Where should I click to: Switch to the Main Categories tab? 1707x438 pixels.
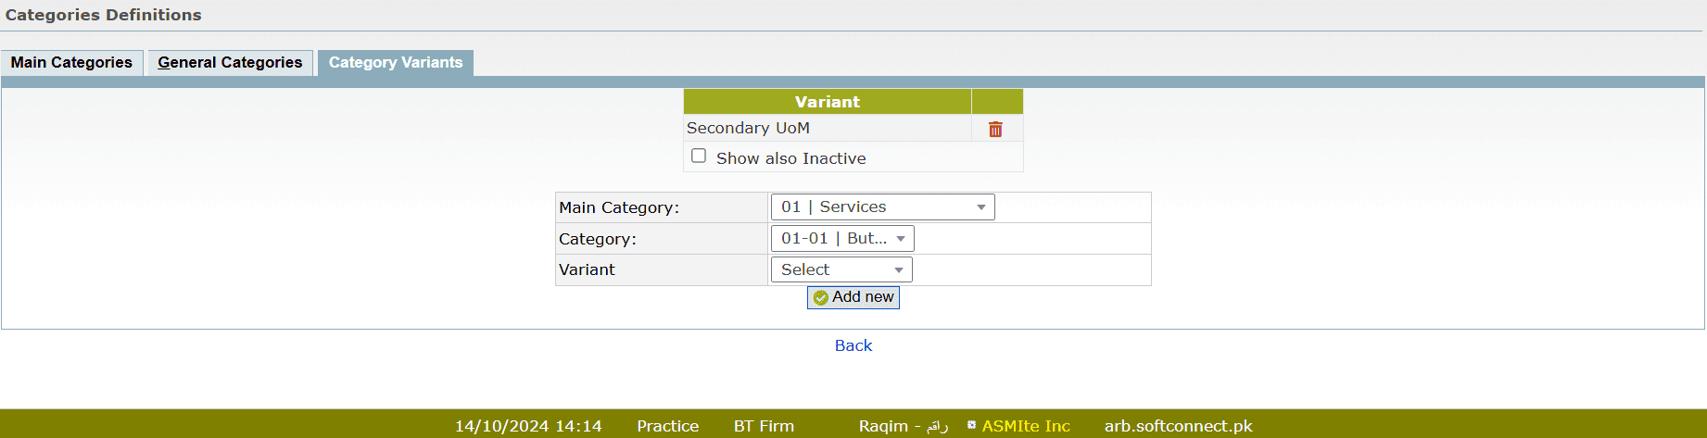point(71,63)
